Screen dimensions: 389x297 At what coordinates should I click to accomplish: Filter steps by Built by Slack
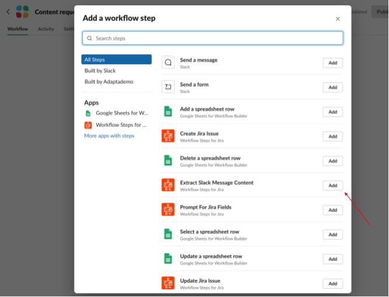click(100, 71)
